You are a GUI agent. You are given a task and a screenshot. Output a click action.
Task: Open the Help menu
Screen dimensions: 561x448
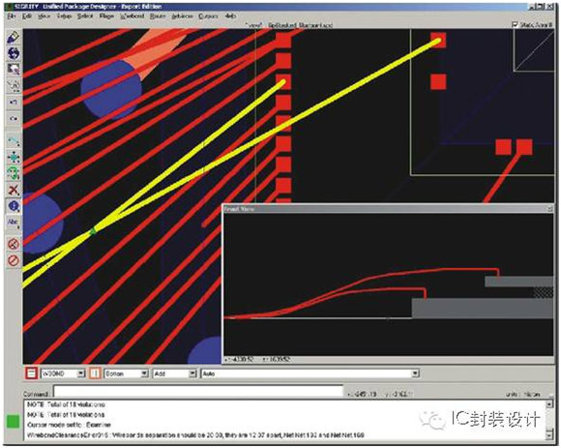230,16
